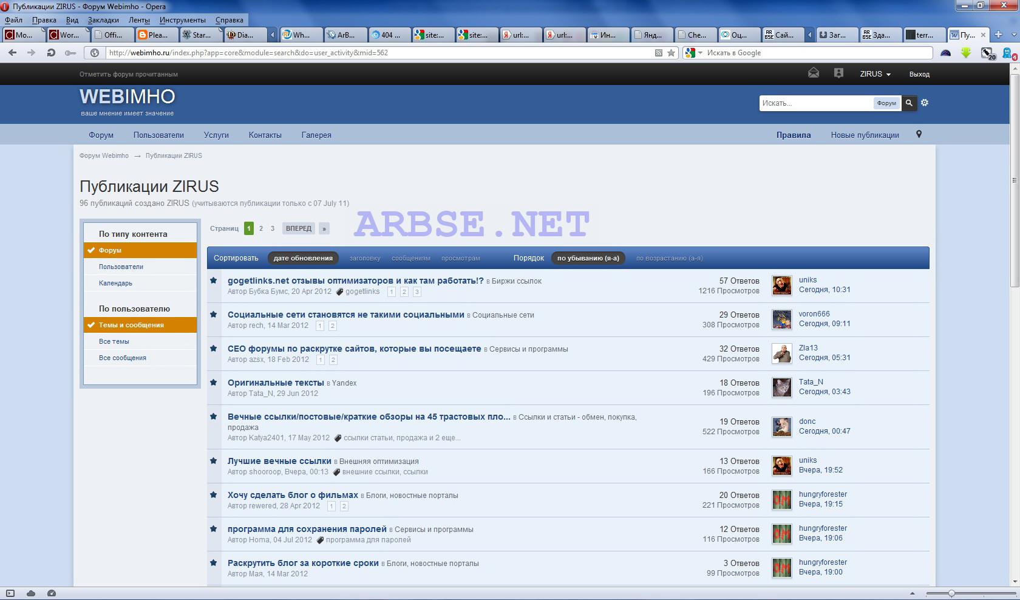This screenshot has width=1020, height=600.
Task: Open the Google search engine dropdown arrow
Action: [x=700, y=53]
